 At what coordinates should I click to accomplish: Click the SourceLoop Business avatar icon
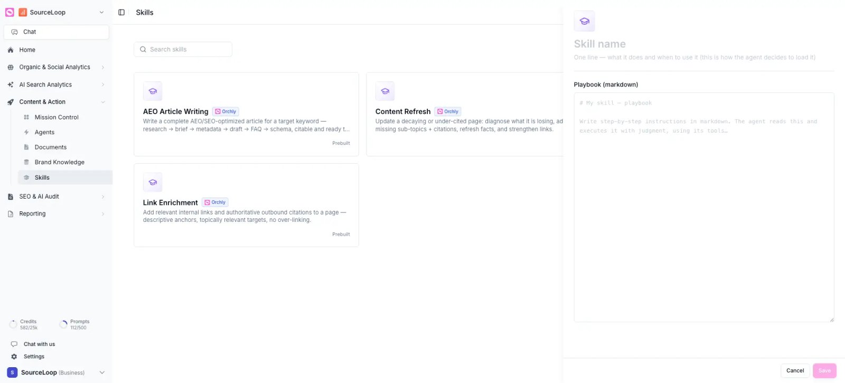click(x=12, y=372)
